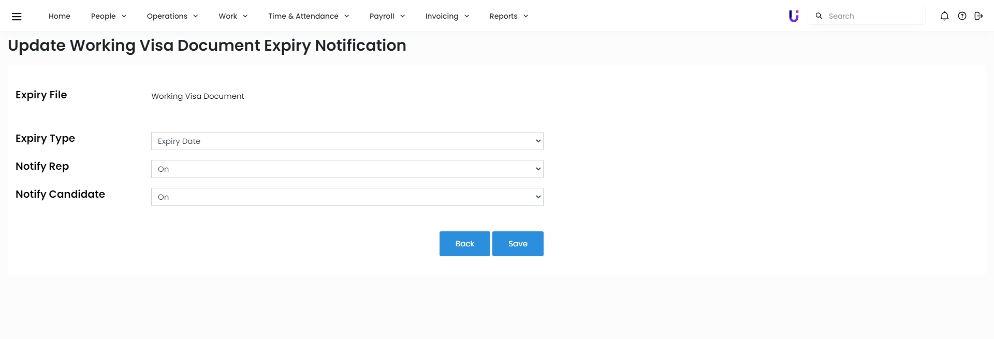Click the purple U brand logo
The width and height of the screenshot is (994, 339).
click(793, 16)
